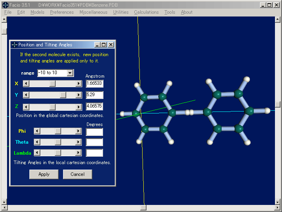Expand the range dropdown
282x212 pixels.
pyautogui.click(x=70, y=73)
